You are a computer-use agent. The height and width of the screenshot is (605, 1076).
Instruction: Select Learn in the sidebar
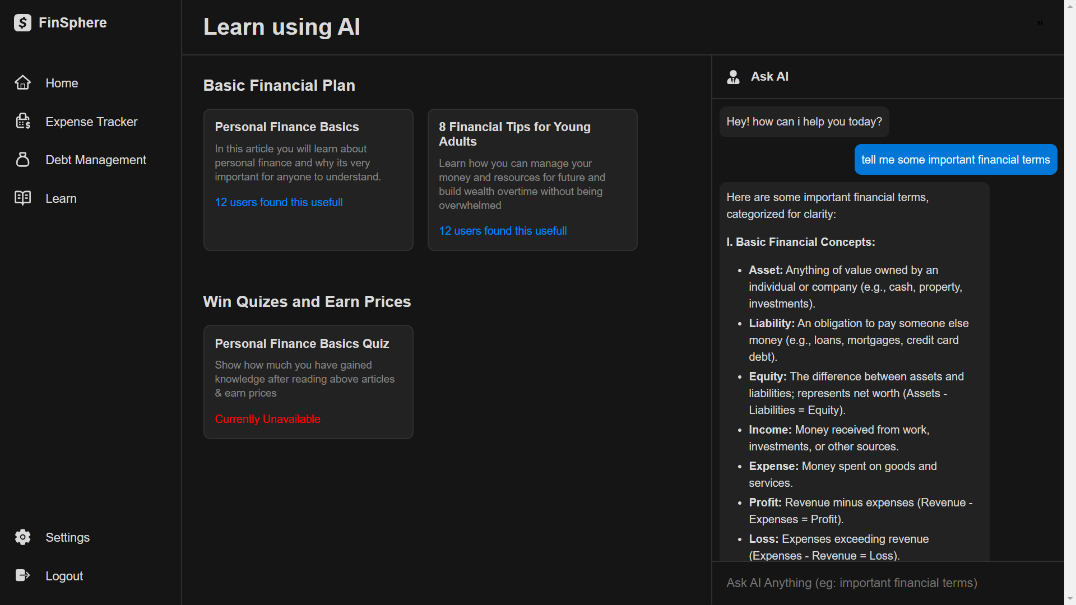click(61, 198)
